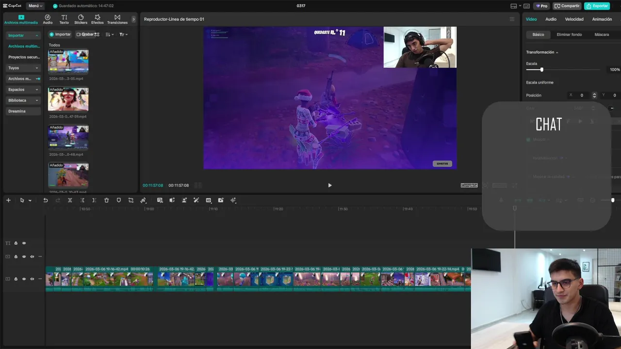Click the split scene icon in toolbar
621x349 pixels.
tap(172, 200)
